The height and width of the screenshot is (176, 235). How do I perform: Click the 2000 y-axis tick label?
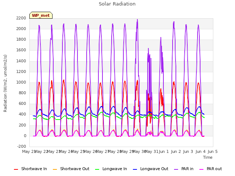tap(21, 29)
